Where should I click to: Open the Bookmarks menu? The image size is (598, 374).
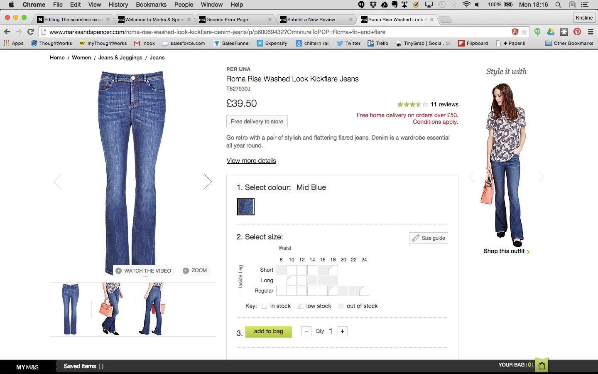click(151, 5)
